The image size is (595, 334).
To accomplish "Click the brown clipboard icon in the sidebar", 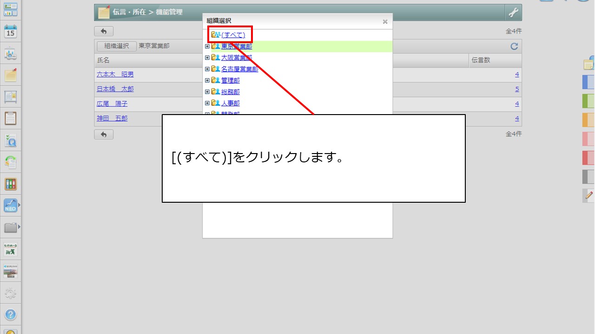I will [x=10, y=118].
